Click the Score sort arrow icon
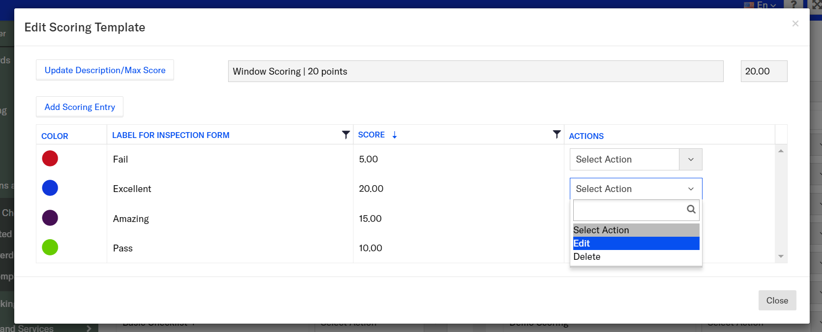This screenshot has height=332, width=822. (x=394, y=135)
